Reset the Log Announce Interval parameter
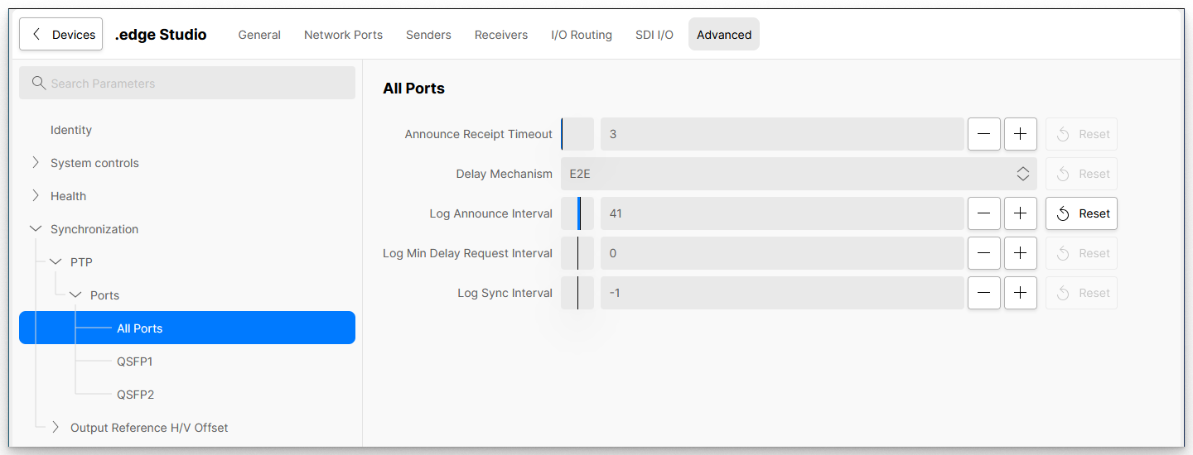Image resolution: width=1193 pixels, height=455 pixels. (1081, 213)
